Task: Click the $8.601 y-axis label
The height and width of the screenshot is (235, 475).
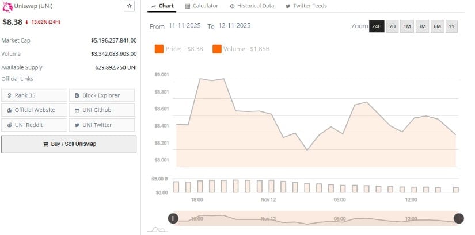Action: pos(161,109)
